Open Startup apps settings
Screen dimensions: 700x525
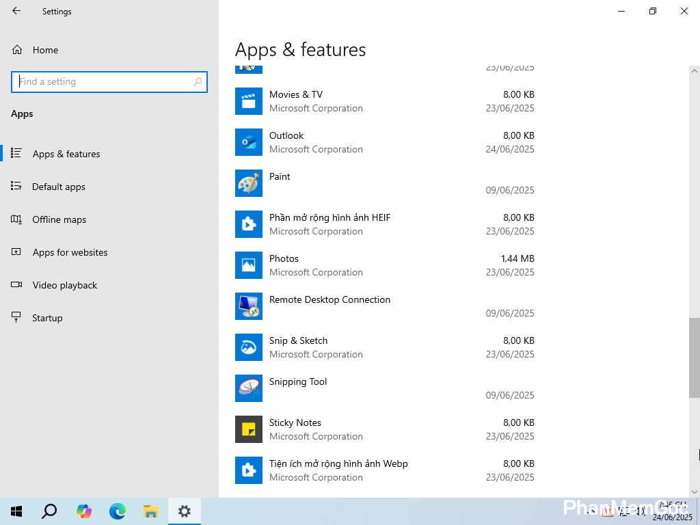pyautogui.click(x=47, y=318)
